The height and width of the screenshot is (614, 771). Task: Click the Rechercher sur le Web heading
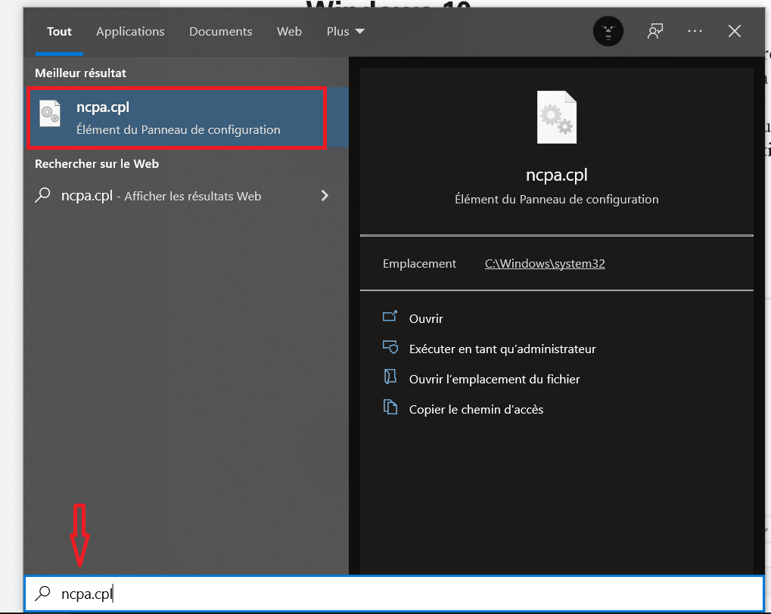pos(97,163)
